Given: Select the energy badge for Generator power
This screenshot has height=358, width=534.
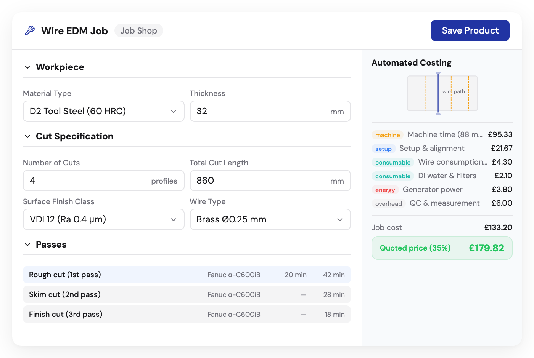Looking at the screenshot, I should (385, 190).
